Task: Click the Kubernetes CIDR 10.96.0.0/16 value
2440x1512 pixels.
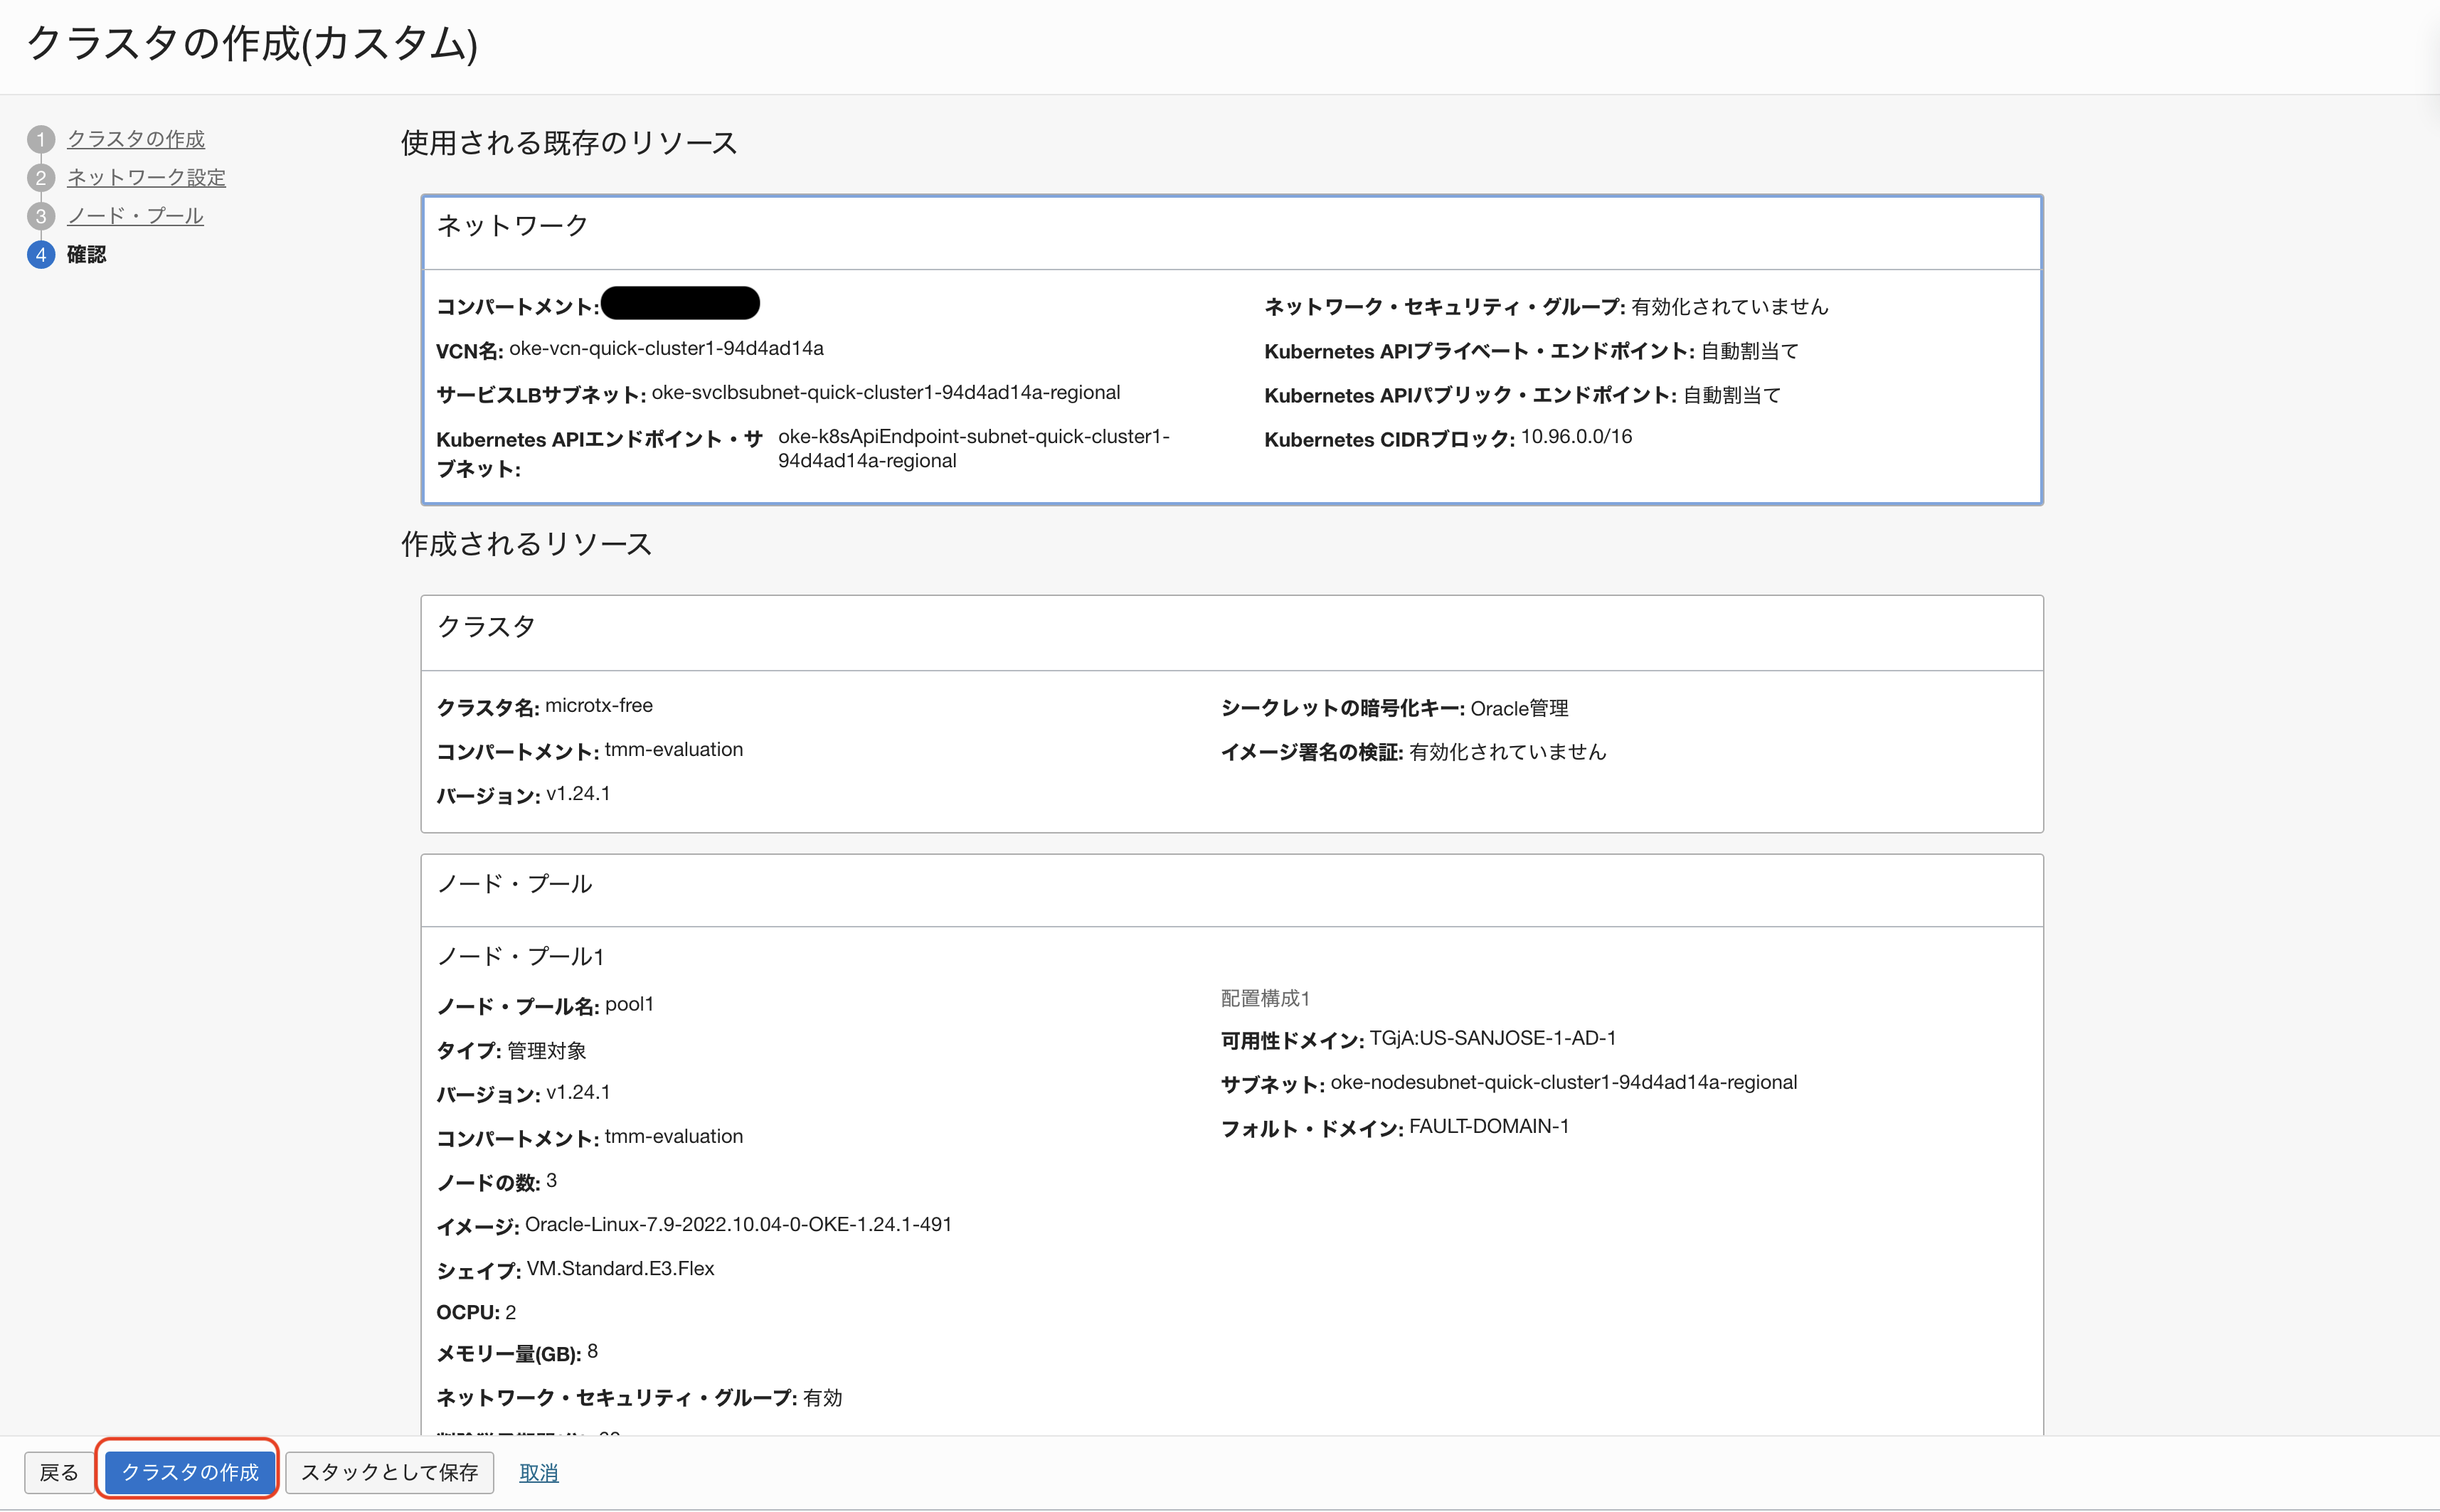Action: click(1576, 437)
